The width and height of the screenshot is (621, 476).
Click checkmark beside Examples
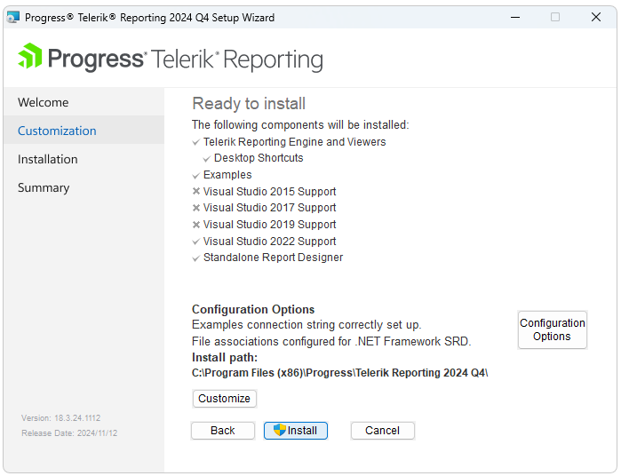195,176
